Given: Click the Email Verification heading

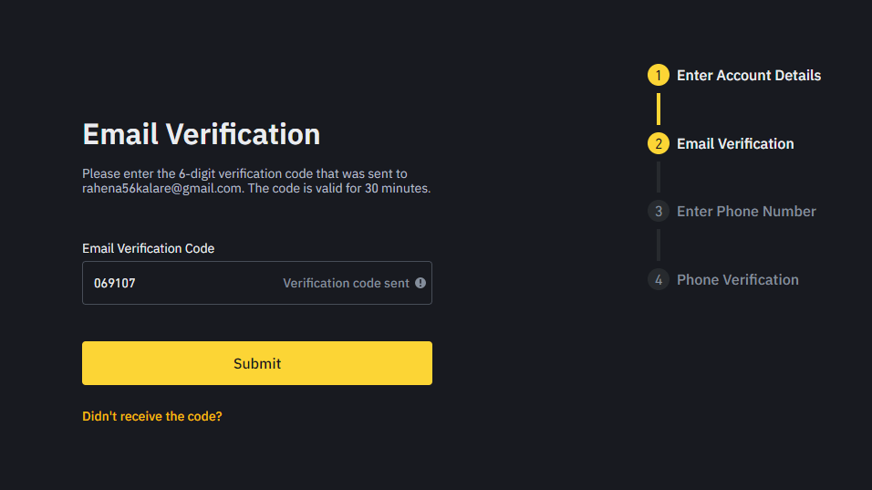Looking at the screenshot, I should point(202,134).
